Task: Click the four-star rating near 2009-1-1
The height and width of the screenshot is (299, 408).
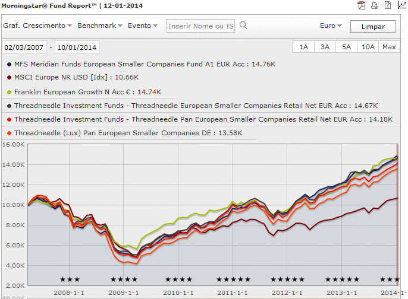Action: 124,279
